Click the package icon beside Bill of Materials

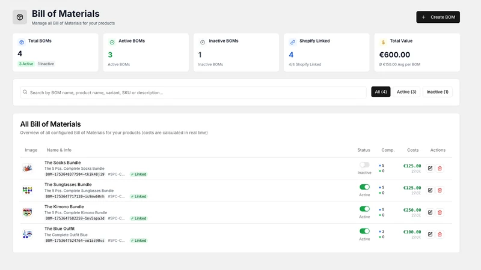point(20,17)
